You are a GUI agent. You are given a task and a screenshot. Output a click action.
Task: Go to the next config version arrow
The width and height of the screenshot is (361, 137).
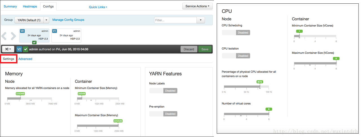pos(13,36)
